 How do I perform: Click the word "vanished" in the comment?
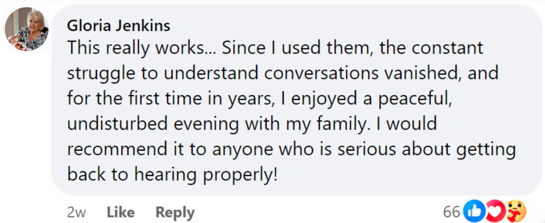[x=423, y=73]
